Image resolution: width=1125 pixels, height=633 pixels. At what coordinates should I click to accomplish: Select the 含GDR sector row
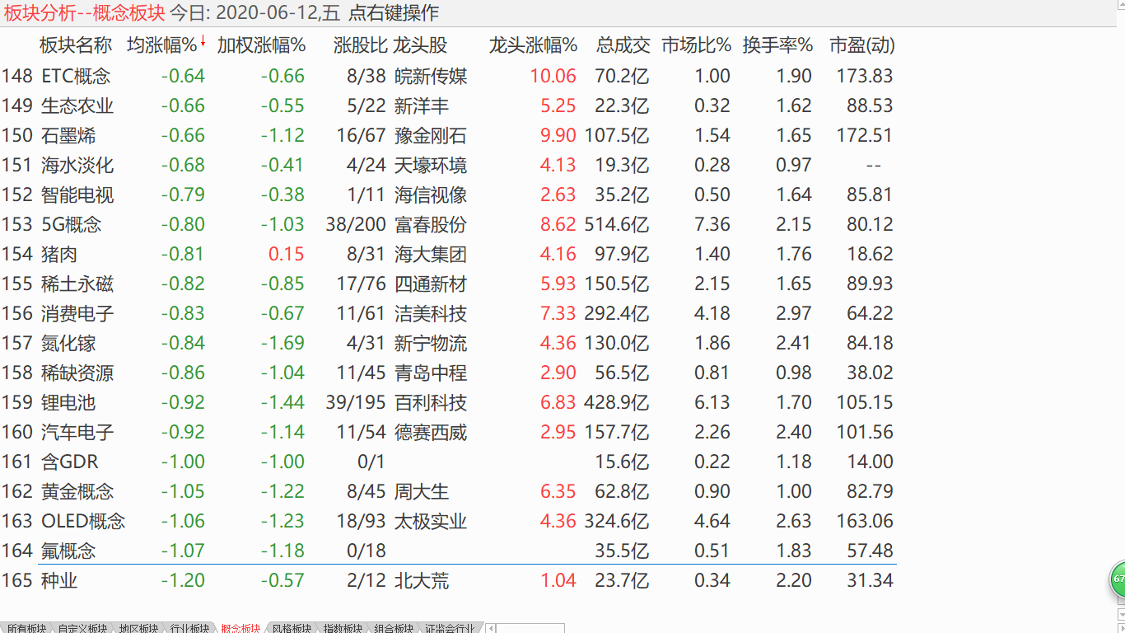pos(448,462)
